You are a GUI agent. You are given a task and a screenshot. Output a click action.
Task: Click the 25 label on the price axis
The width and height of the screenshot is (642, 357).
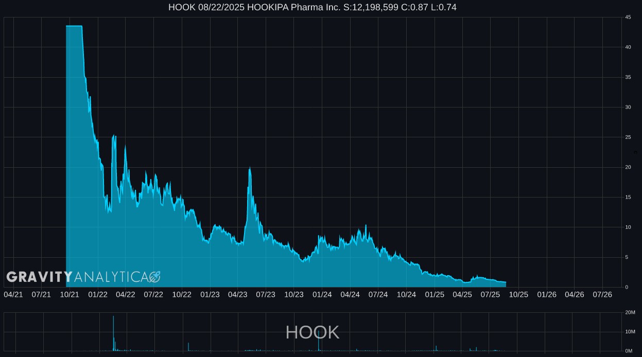(628, 137)
